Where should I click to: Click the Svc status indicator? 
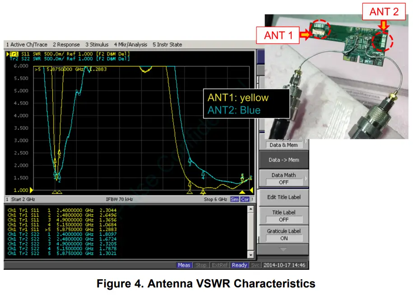[255, 265]
